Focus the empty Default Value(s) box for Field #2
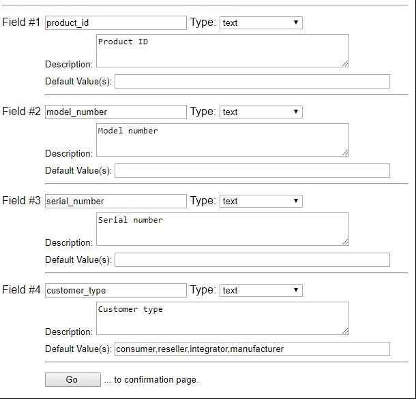This screenshot has height=399, width=416. 252,170
